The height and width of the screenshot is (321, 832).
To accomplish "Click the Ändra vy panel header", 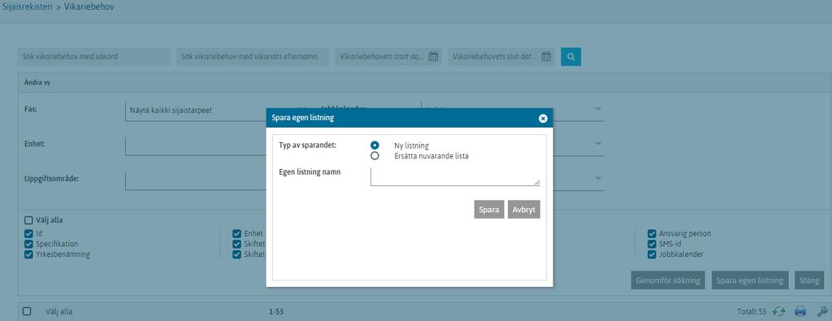I will click(x=424, y=83).
